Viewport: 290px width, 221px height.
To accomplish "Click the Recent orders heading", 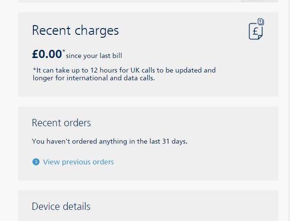I will [x=61, y=123].
